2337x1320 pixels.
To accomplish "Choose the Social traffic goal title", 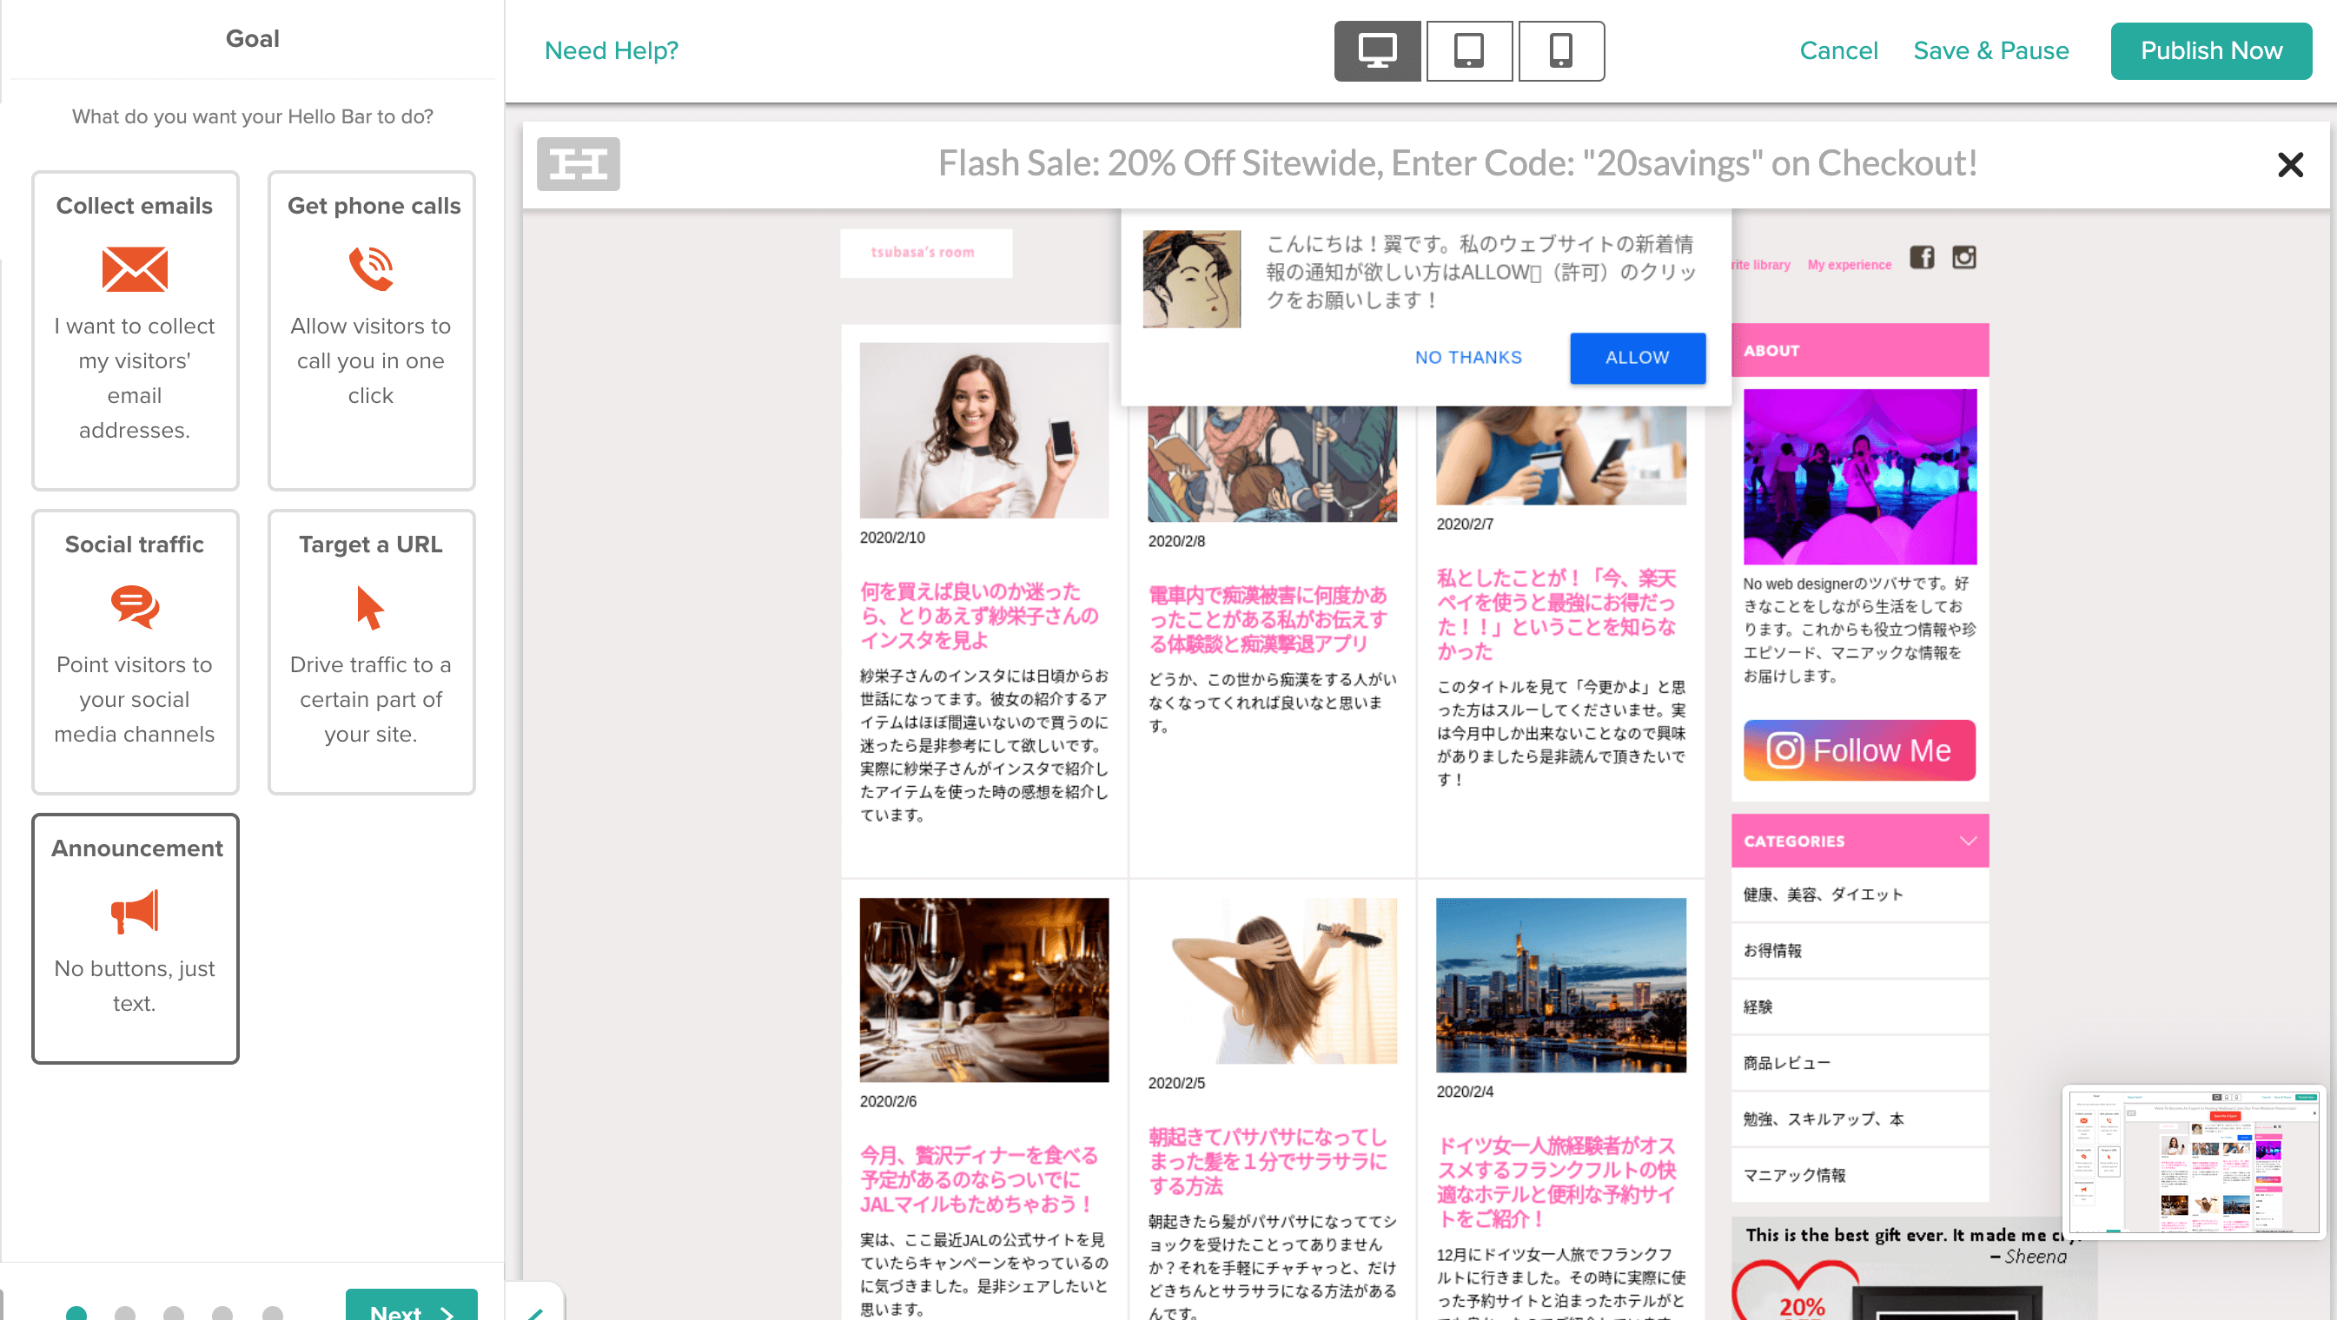I will pyautogui.click(x=135, y=544).
